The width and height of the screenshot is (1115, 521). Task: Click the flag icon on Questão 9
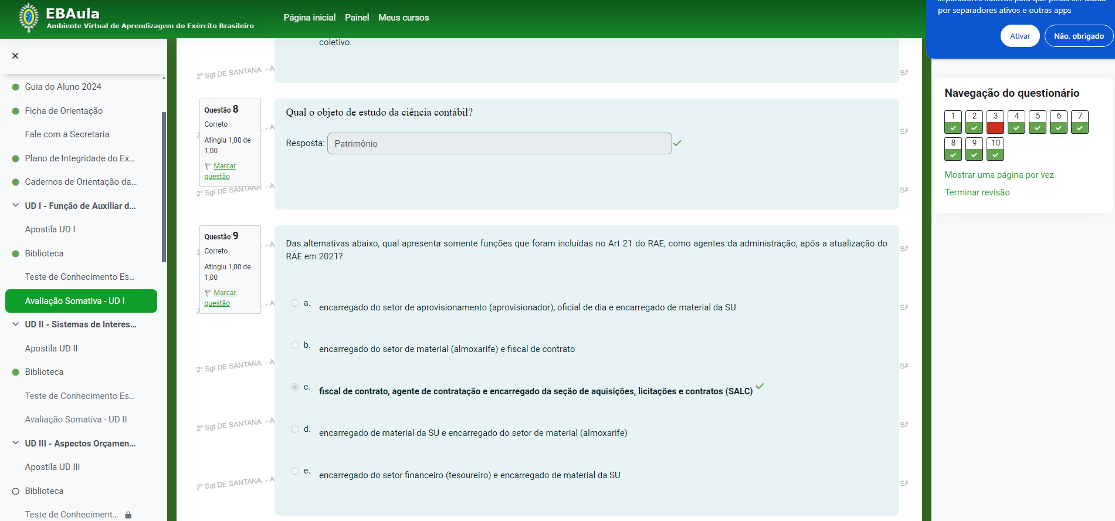point(208,293)
